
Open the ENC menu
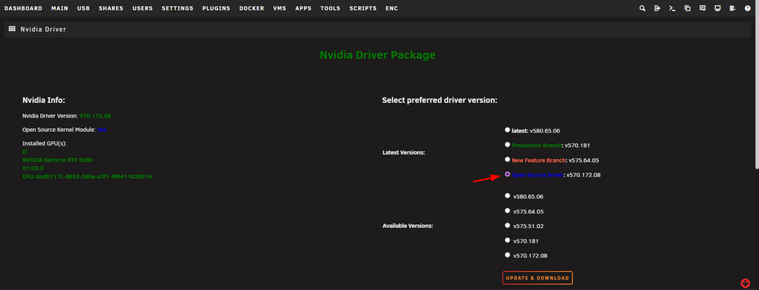pos(392,8)
